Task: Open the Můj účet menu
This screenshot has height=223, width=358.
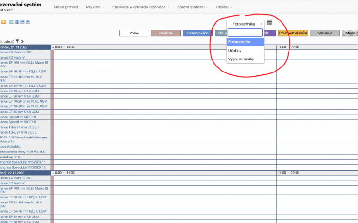Action: click(95, 7)
